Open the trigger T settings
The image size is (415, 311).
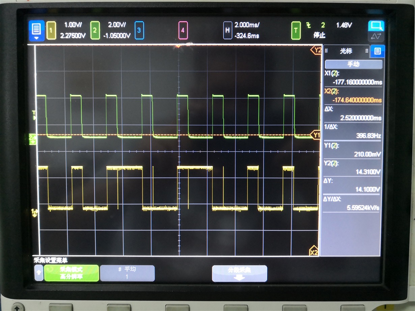click(x=296, y=30)
